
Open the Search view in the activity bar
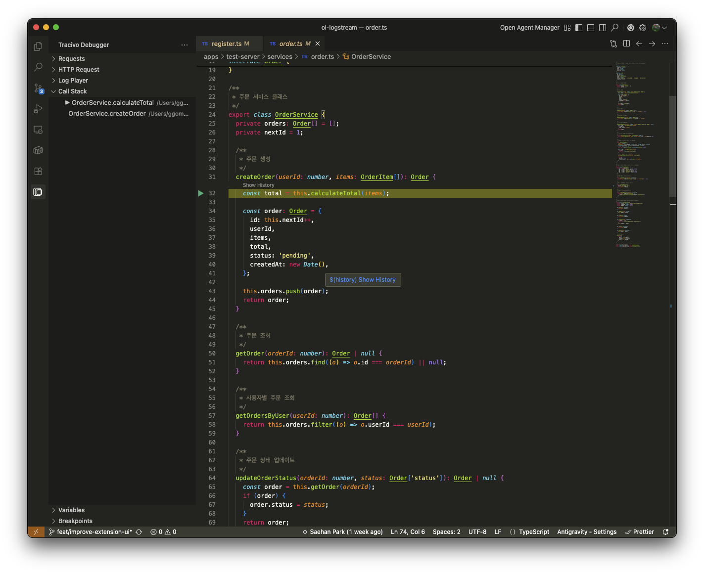(x=38, y=67)
